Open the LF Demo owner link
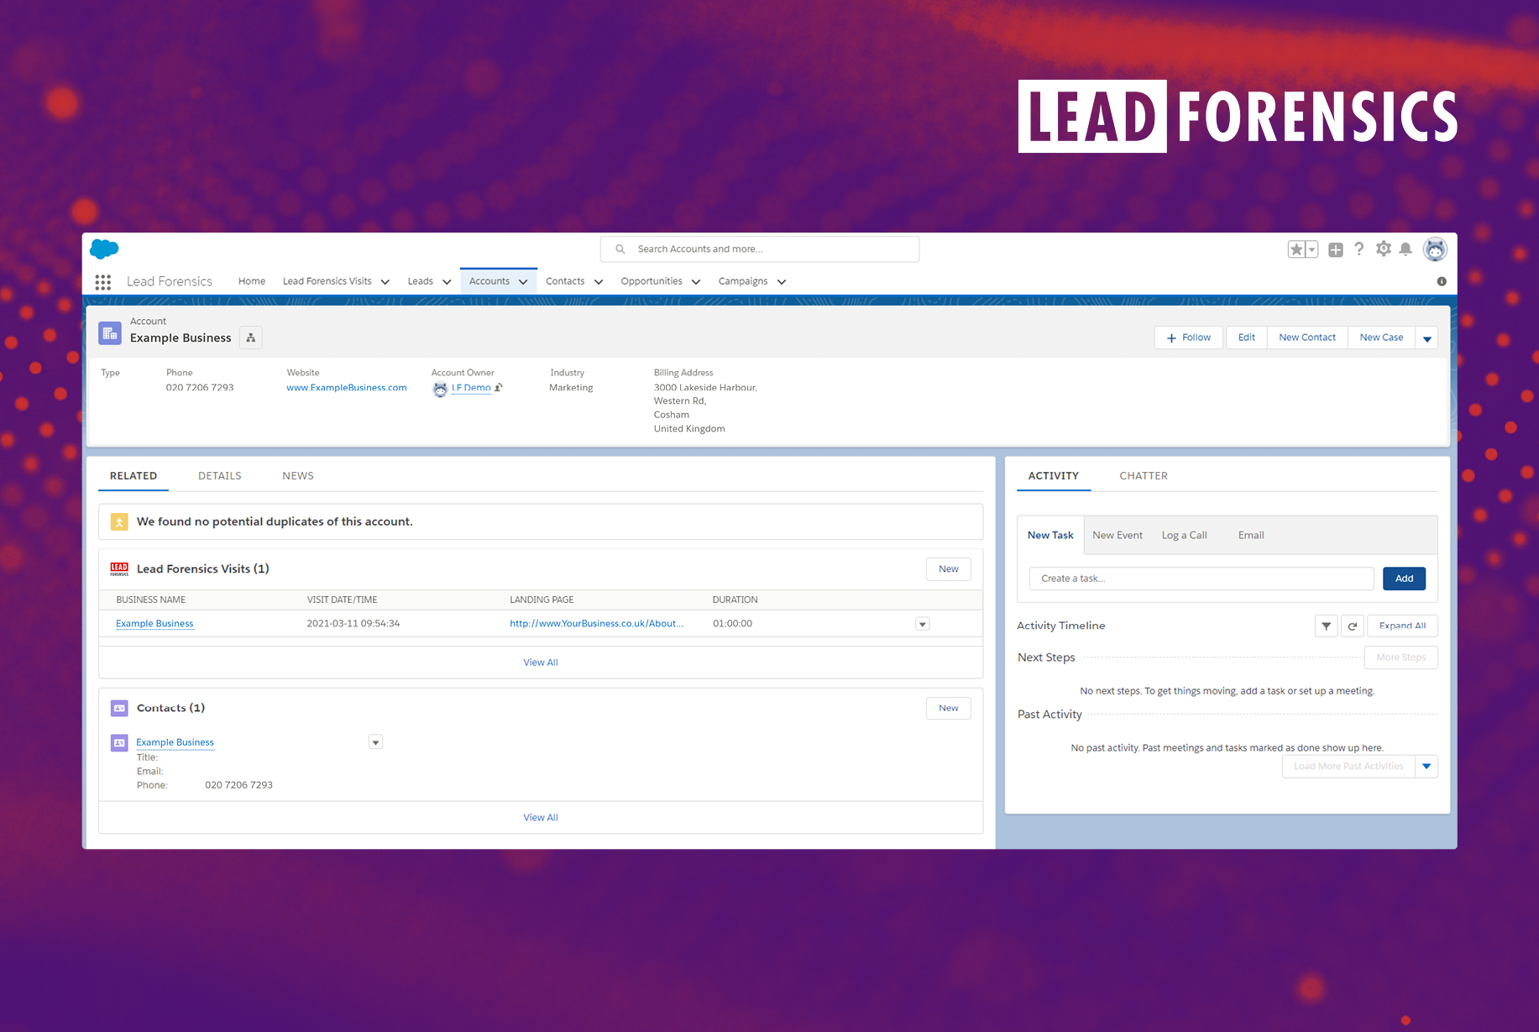The height and width of the screenshot is (1032, 1539). tap(471, 388)
